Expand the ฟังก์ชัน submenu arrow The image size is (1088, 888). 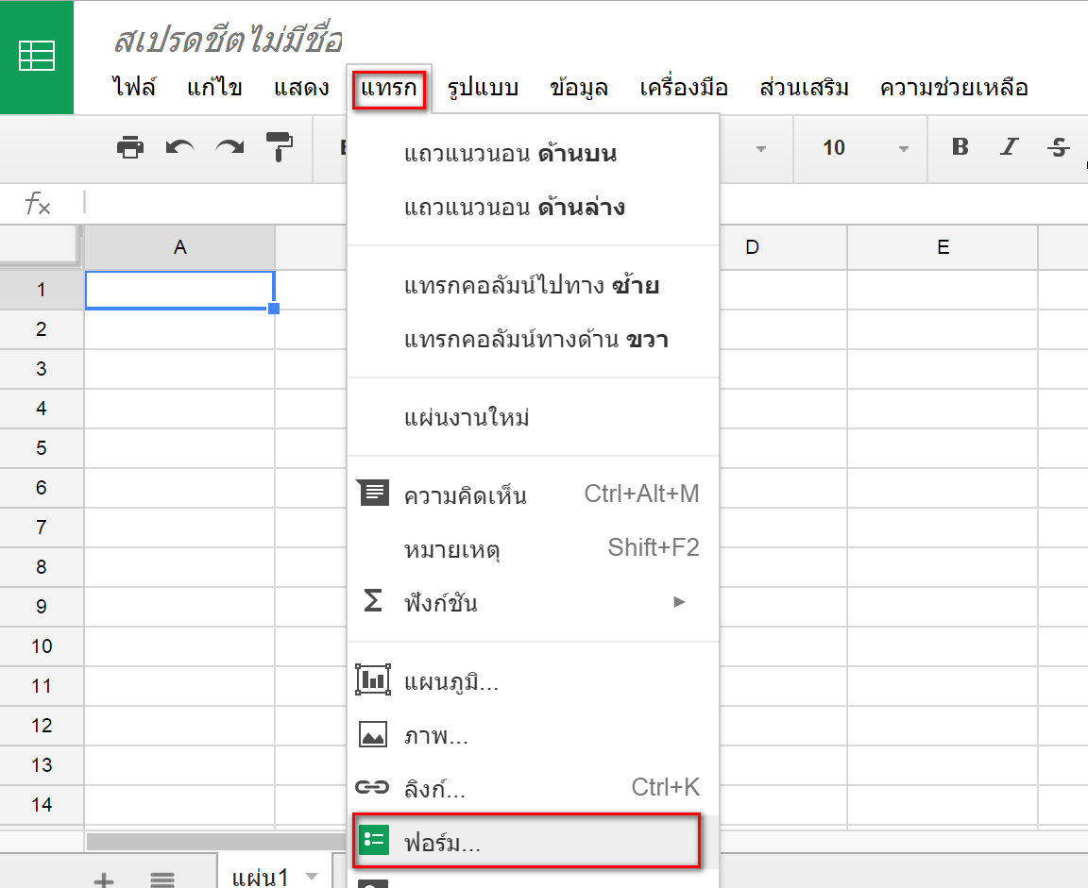[679, 602]
